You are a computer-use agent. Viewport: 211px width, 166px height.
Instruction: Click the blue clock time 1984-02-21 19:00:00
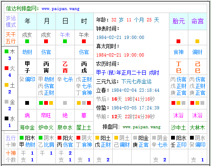click(x=120, y=37)
